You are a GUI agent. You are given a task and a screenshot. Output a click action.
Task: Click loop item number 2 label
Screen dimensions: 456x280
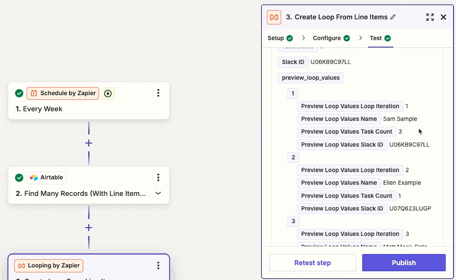[293, 157]
